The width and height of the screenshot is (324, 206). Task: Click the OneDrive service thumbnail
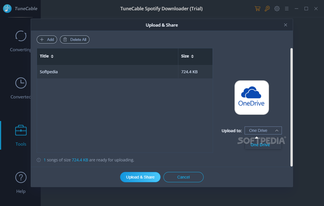[x=252, y=98]
